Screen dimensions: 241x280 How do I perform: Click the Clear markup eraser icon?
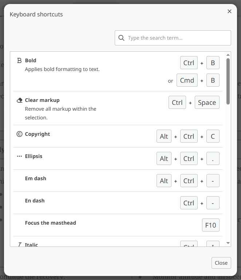[x=20, y=100]
